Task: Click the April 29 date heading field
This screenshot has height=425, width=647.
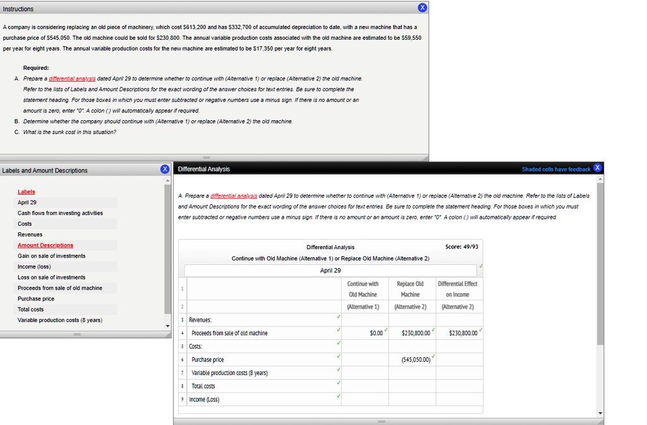Action: point(330,270)
